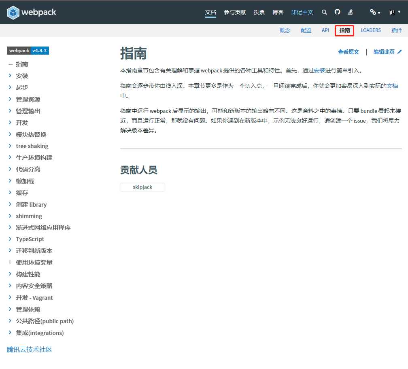Open the 公共路径(public path) sidebar item
The image size is (408, 369).
[x=45, y=321]
